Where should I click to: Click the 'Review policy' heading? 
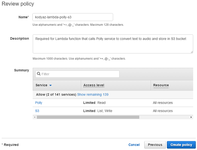(x=18, y=4)
